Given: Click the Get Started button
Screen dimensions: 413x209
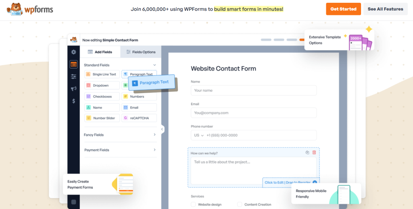Looking at the screenshot, I should coord(344,9).
